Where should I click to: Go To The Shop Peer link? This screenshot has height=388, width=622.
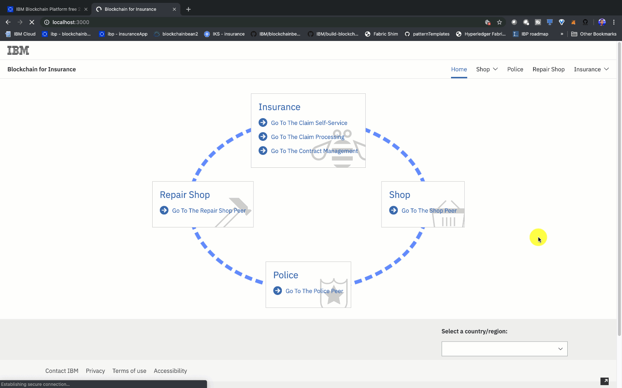tap(429, 211)
